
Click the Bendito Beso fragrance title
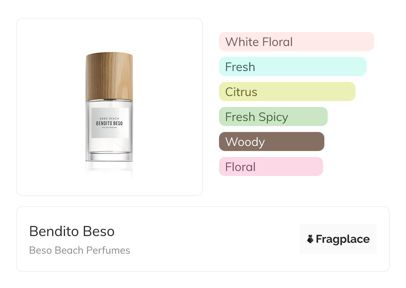pos(72,231)
